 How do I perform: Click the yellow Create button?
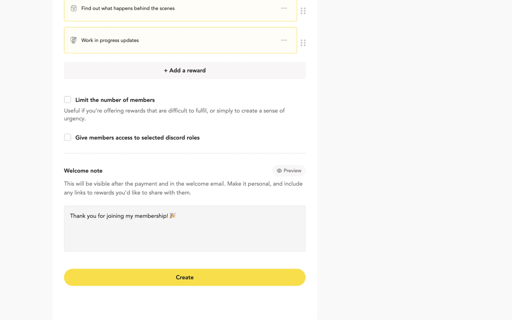(x=185, y=277)
